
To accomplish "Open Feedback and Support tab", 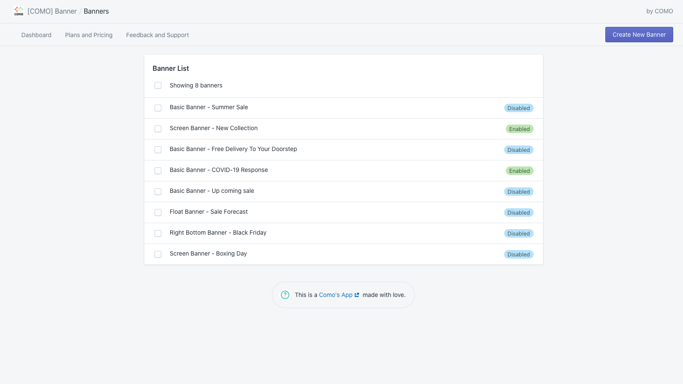I will 158,35.
